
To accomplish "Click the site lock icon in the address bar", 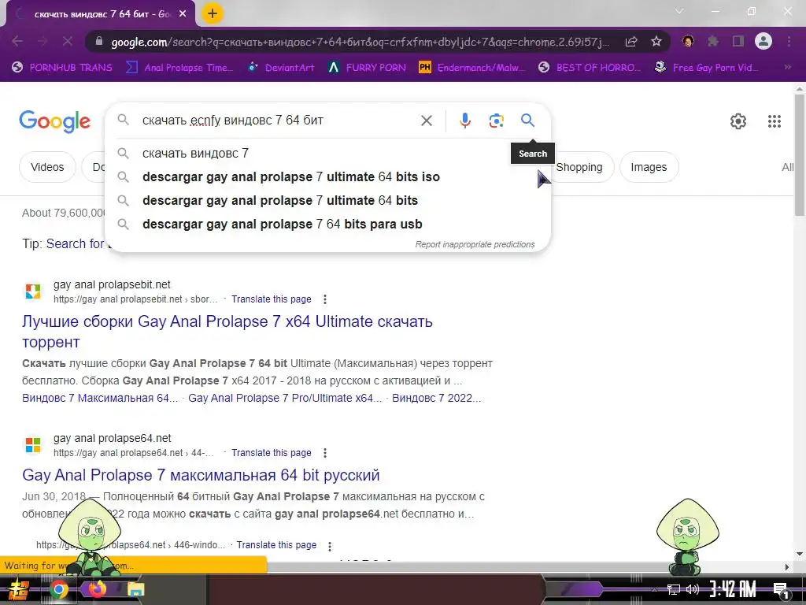I will 100,42.
